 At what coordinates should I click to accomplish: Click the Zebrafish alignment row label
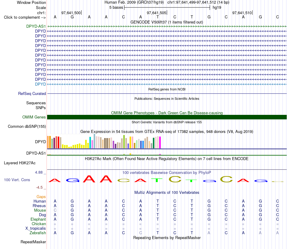pos(38,233)
